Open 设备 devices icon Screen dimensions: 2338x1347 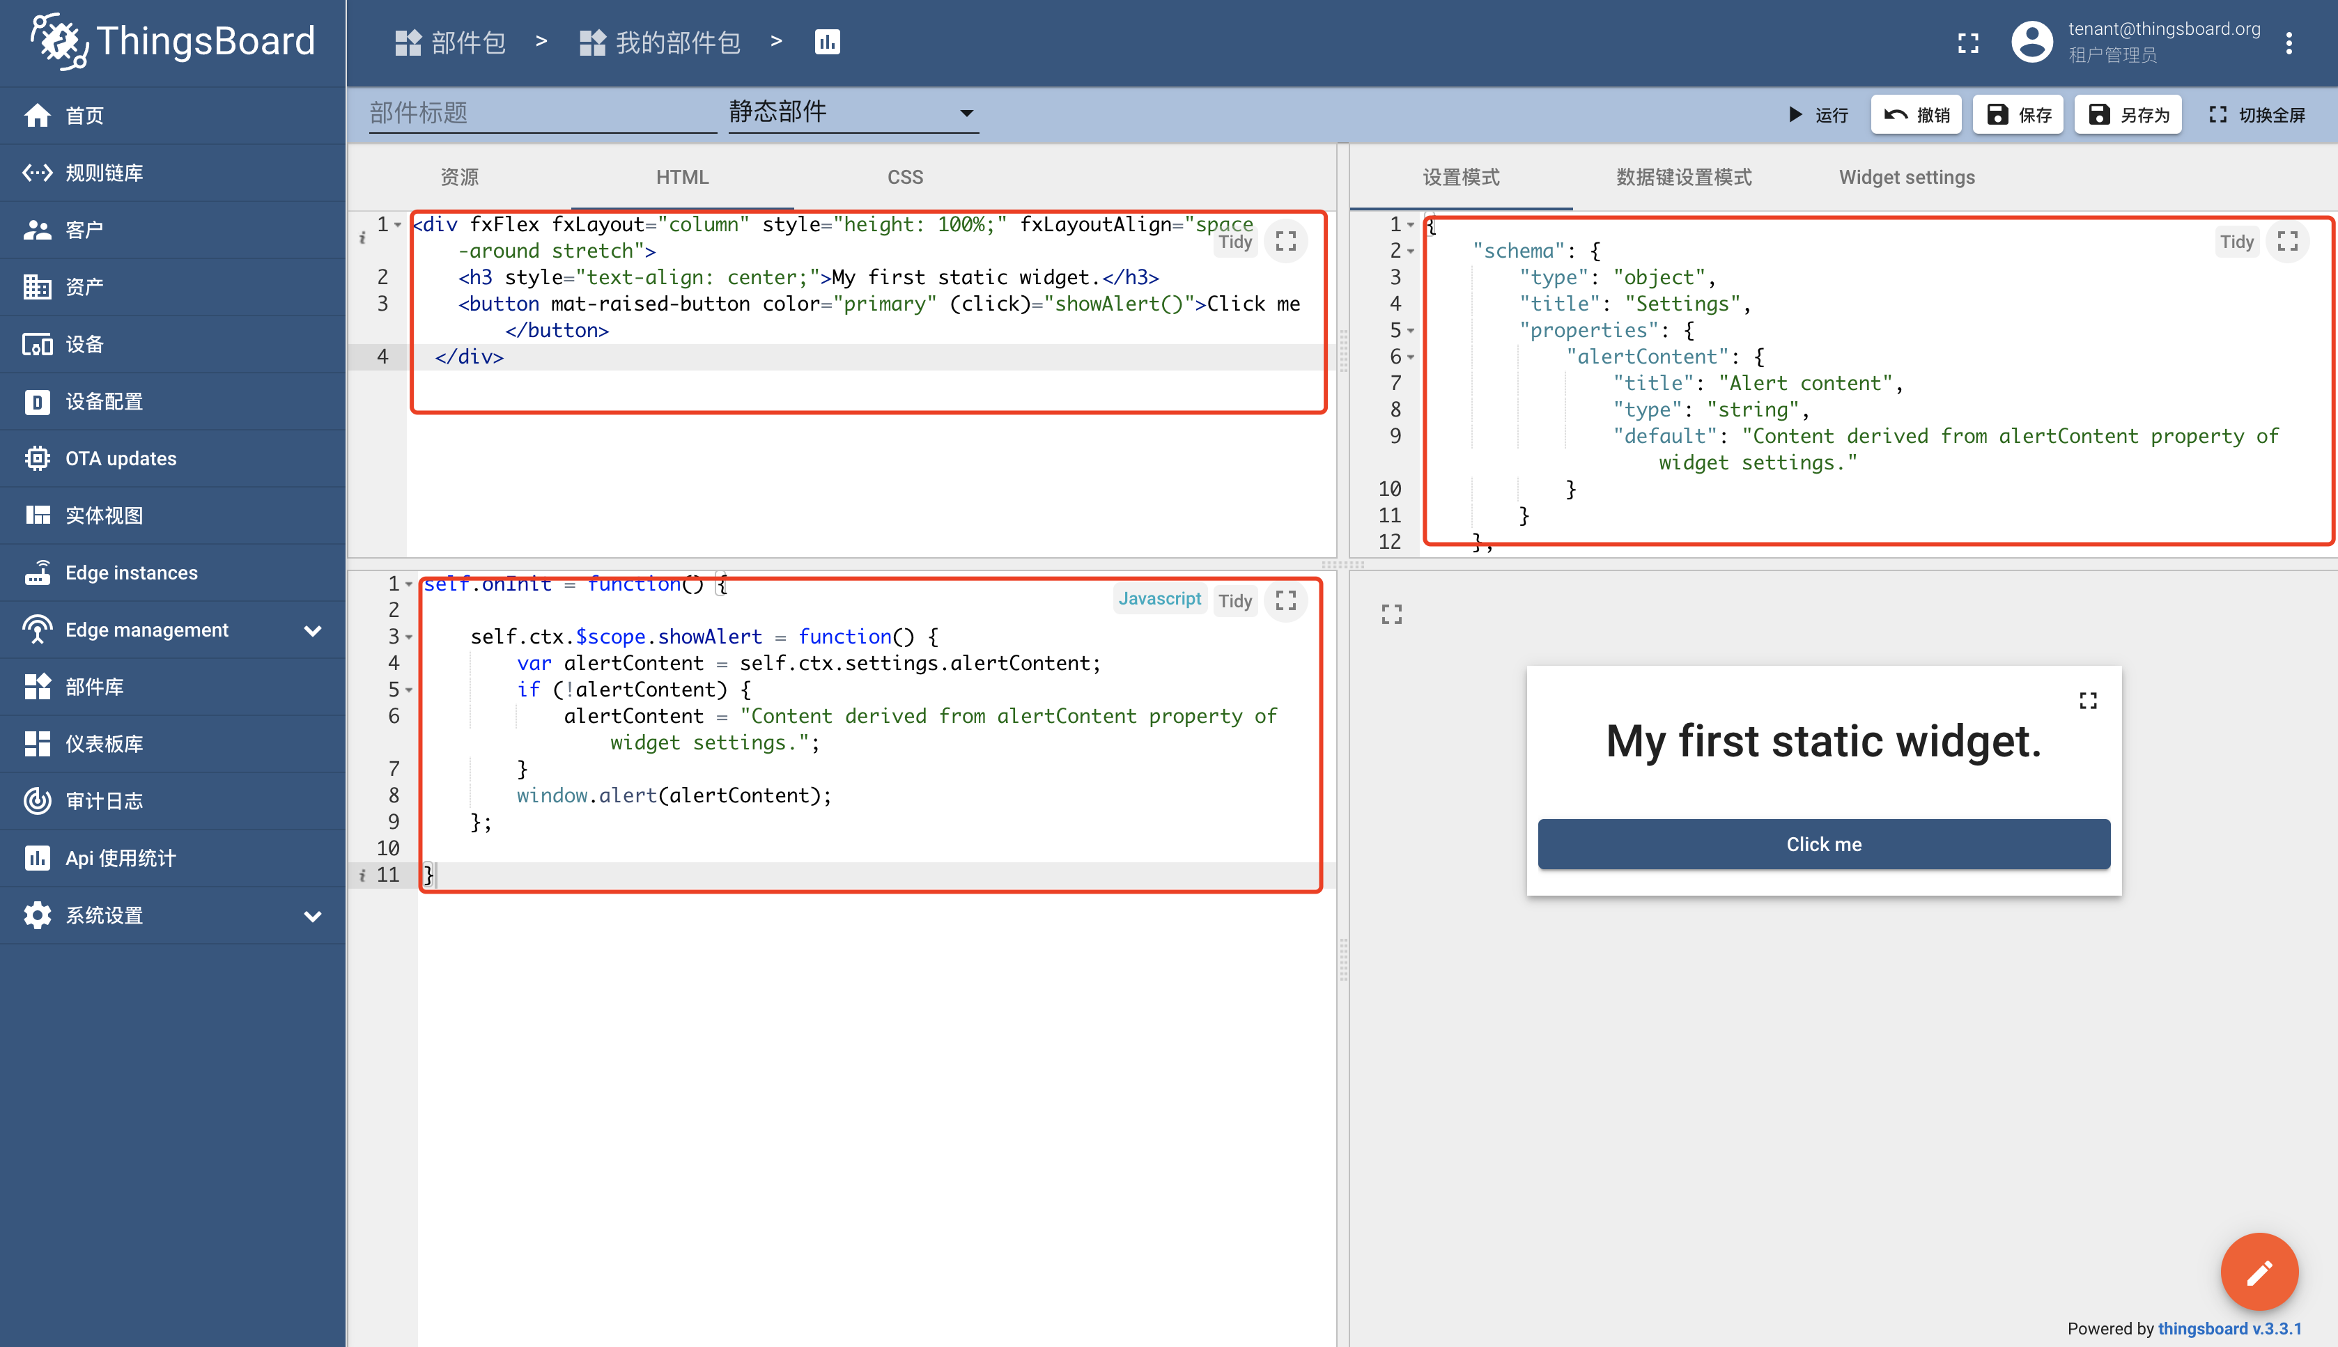tap(37, 344)
